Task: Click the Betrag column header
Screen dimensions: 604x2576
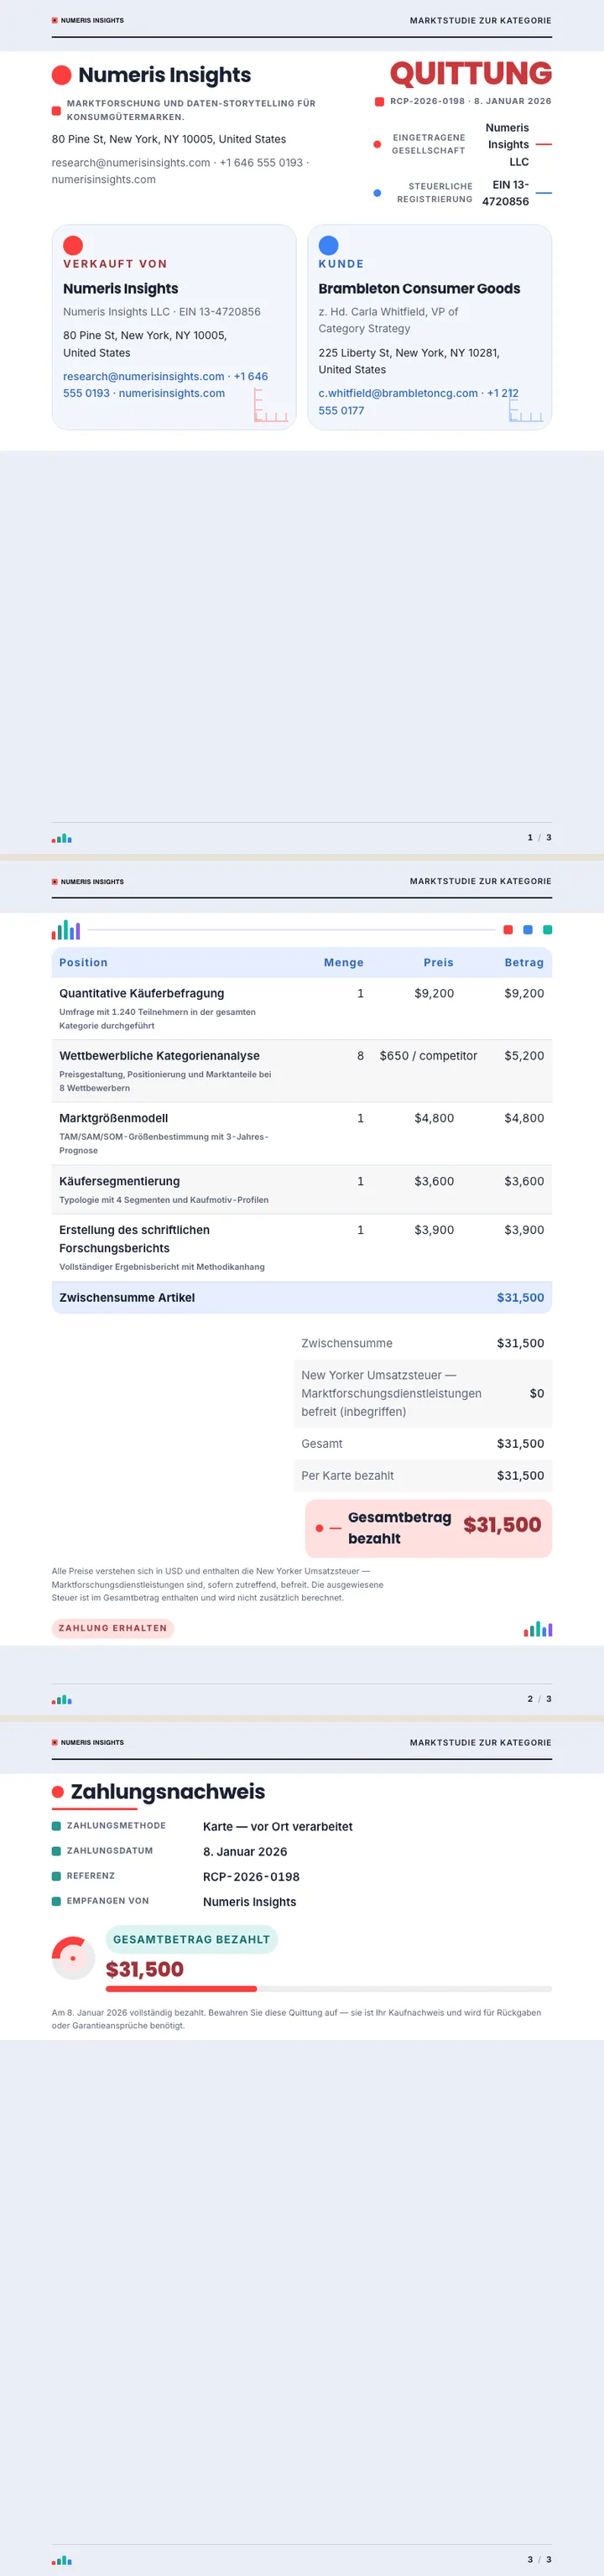Action: pyautogui.click(x=524, y=962)
